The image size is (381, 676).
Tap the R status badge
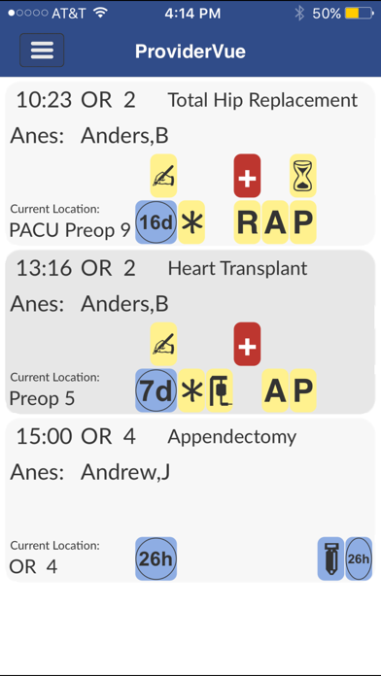point(247,222)
